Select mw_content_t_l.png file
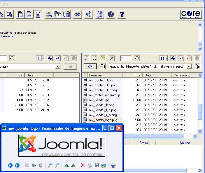 coord(102,85)
